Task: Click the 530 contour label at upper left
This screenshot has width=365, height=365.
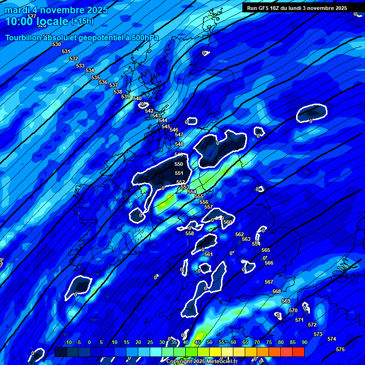Action: 57,44
